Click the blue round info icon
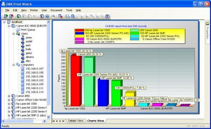 pos(107,16)
